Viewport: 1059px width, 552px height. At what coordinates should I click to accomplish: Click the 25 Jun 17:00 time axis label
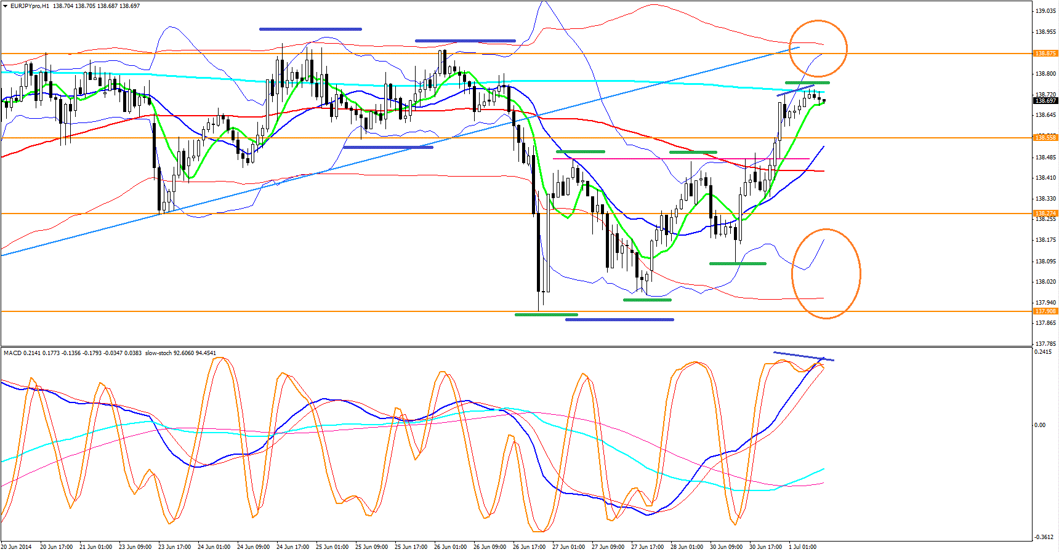[411, 547]
